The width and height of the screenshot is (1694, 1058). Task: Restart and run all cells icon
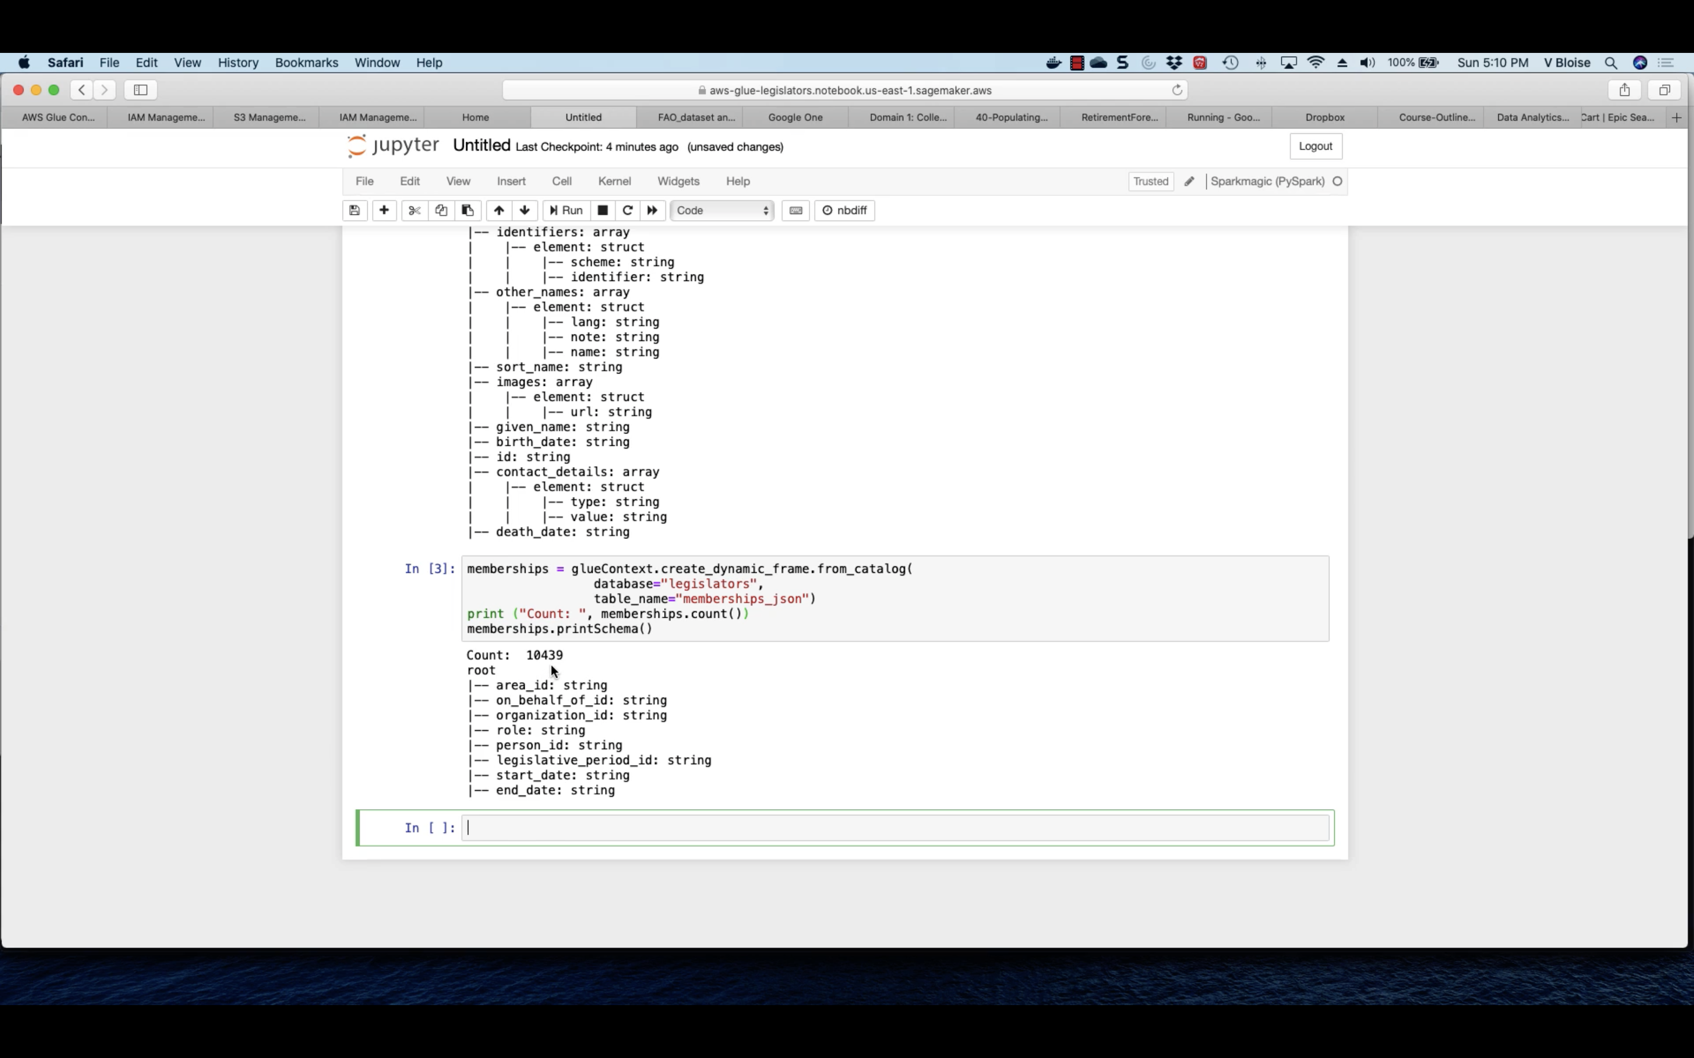652,211
